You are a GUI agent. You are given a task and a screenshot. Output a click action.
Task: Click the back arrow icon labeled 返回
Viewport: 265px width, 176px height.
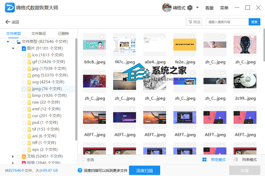(x=7, y=22)
